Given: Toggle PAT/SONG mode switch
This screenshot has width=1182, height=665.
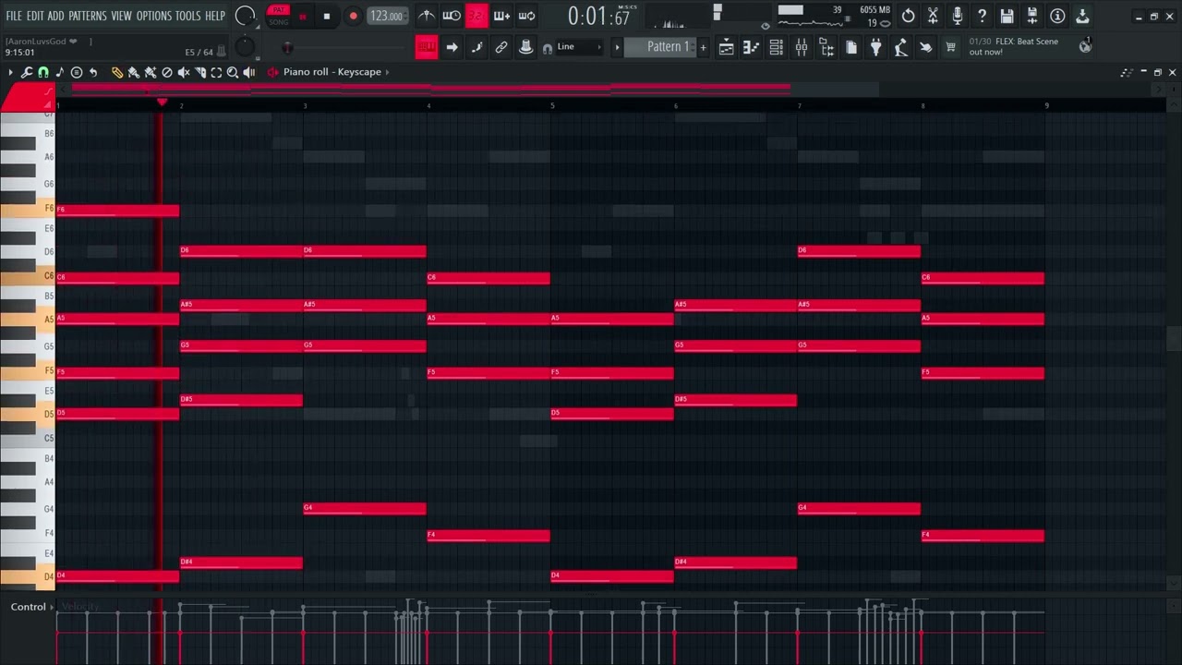Looking at the screenshot, I should tap(278, 16).
